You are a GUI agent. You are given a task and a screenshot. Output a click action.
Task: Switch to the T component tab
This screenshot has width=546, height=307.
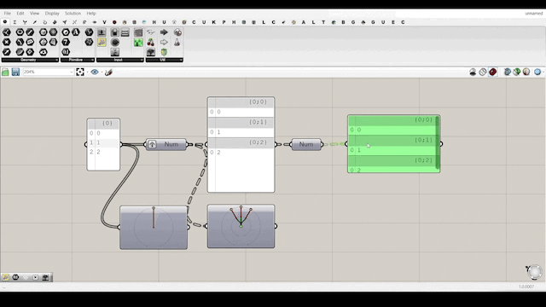pos(323,22)
